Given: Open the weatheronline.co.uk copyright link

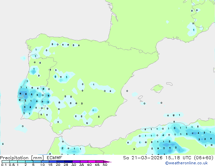Looking at the screenshot, I should point(187,163).
